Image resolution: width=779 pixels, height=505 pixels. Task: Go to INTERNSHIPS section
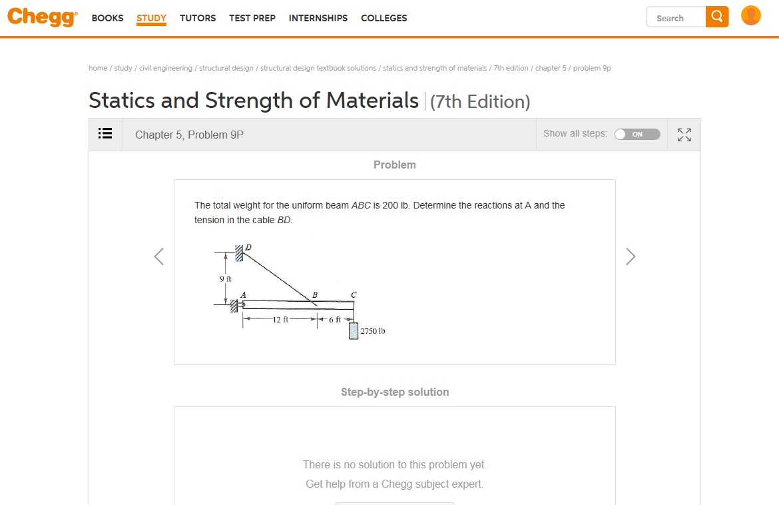coord(318,18)
